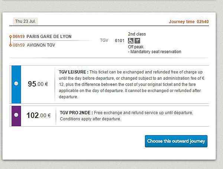
Task: Click the Journey time 02h40 label
Action: (189, 22)
